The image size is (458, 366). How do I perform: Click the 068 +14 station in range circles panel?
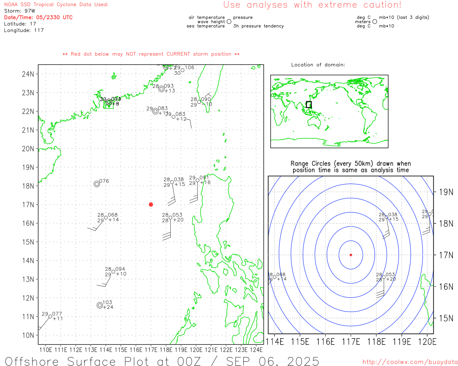tap(274, 277)
